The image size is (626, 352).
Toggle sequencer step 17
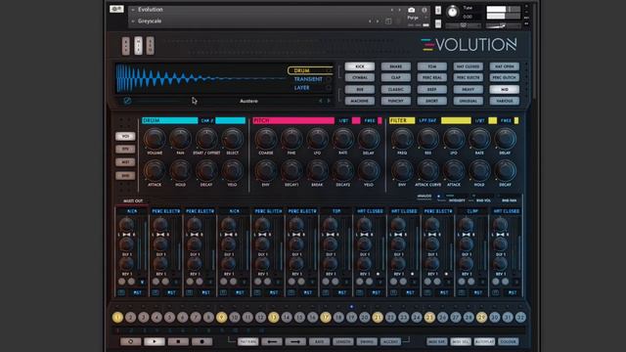(326, 317)
